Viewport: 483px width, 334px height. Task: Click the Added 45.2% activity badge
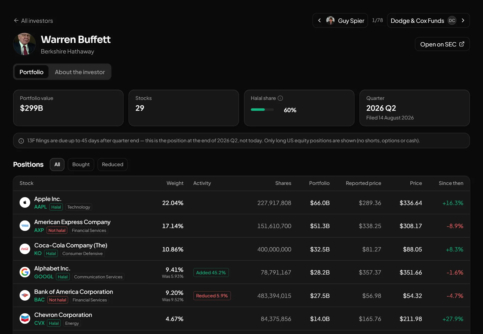click(211, 272)
